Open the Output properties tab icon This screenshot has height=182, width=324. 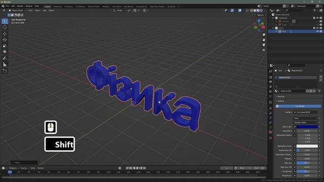click(270, 82)
